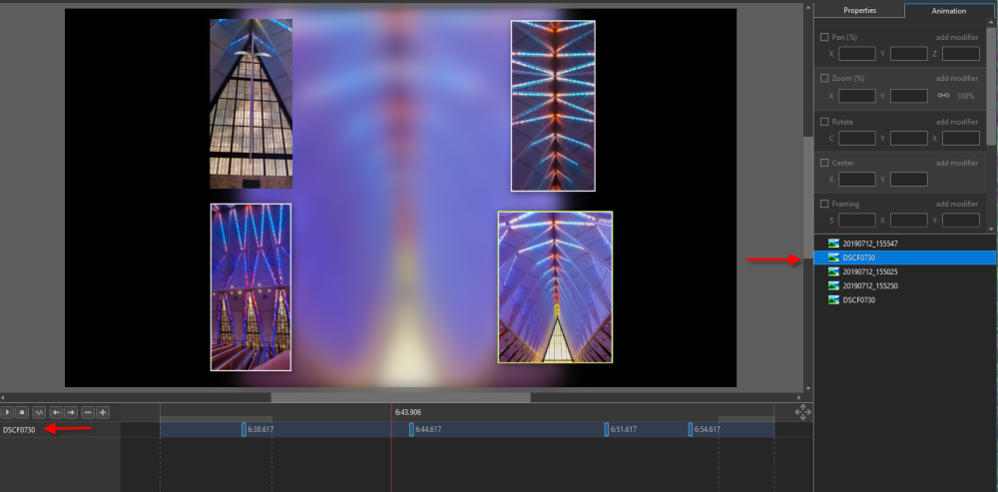Viewport: 998px width, 492px height.
Task: Enable the Zoom (%) checkbox
Action: tap(824, 78)
